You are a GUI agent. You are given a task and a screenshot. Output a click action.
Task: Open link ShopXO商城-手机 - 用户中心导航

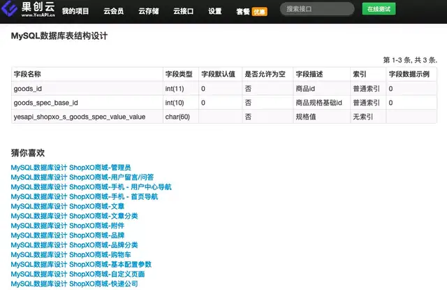(x=91, y=187)
